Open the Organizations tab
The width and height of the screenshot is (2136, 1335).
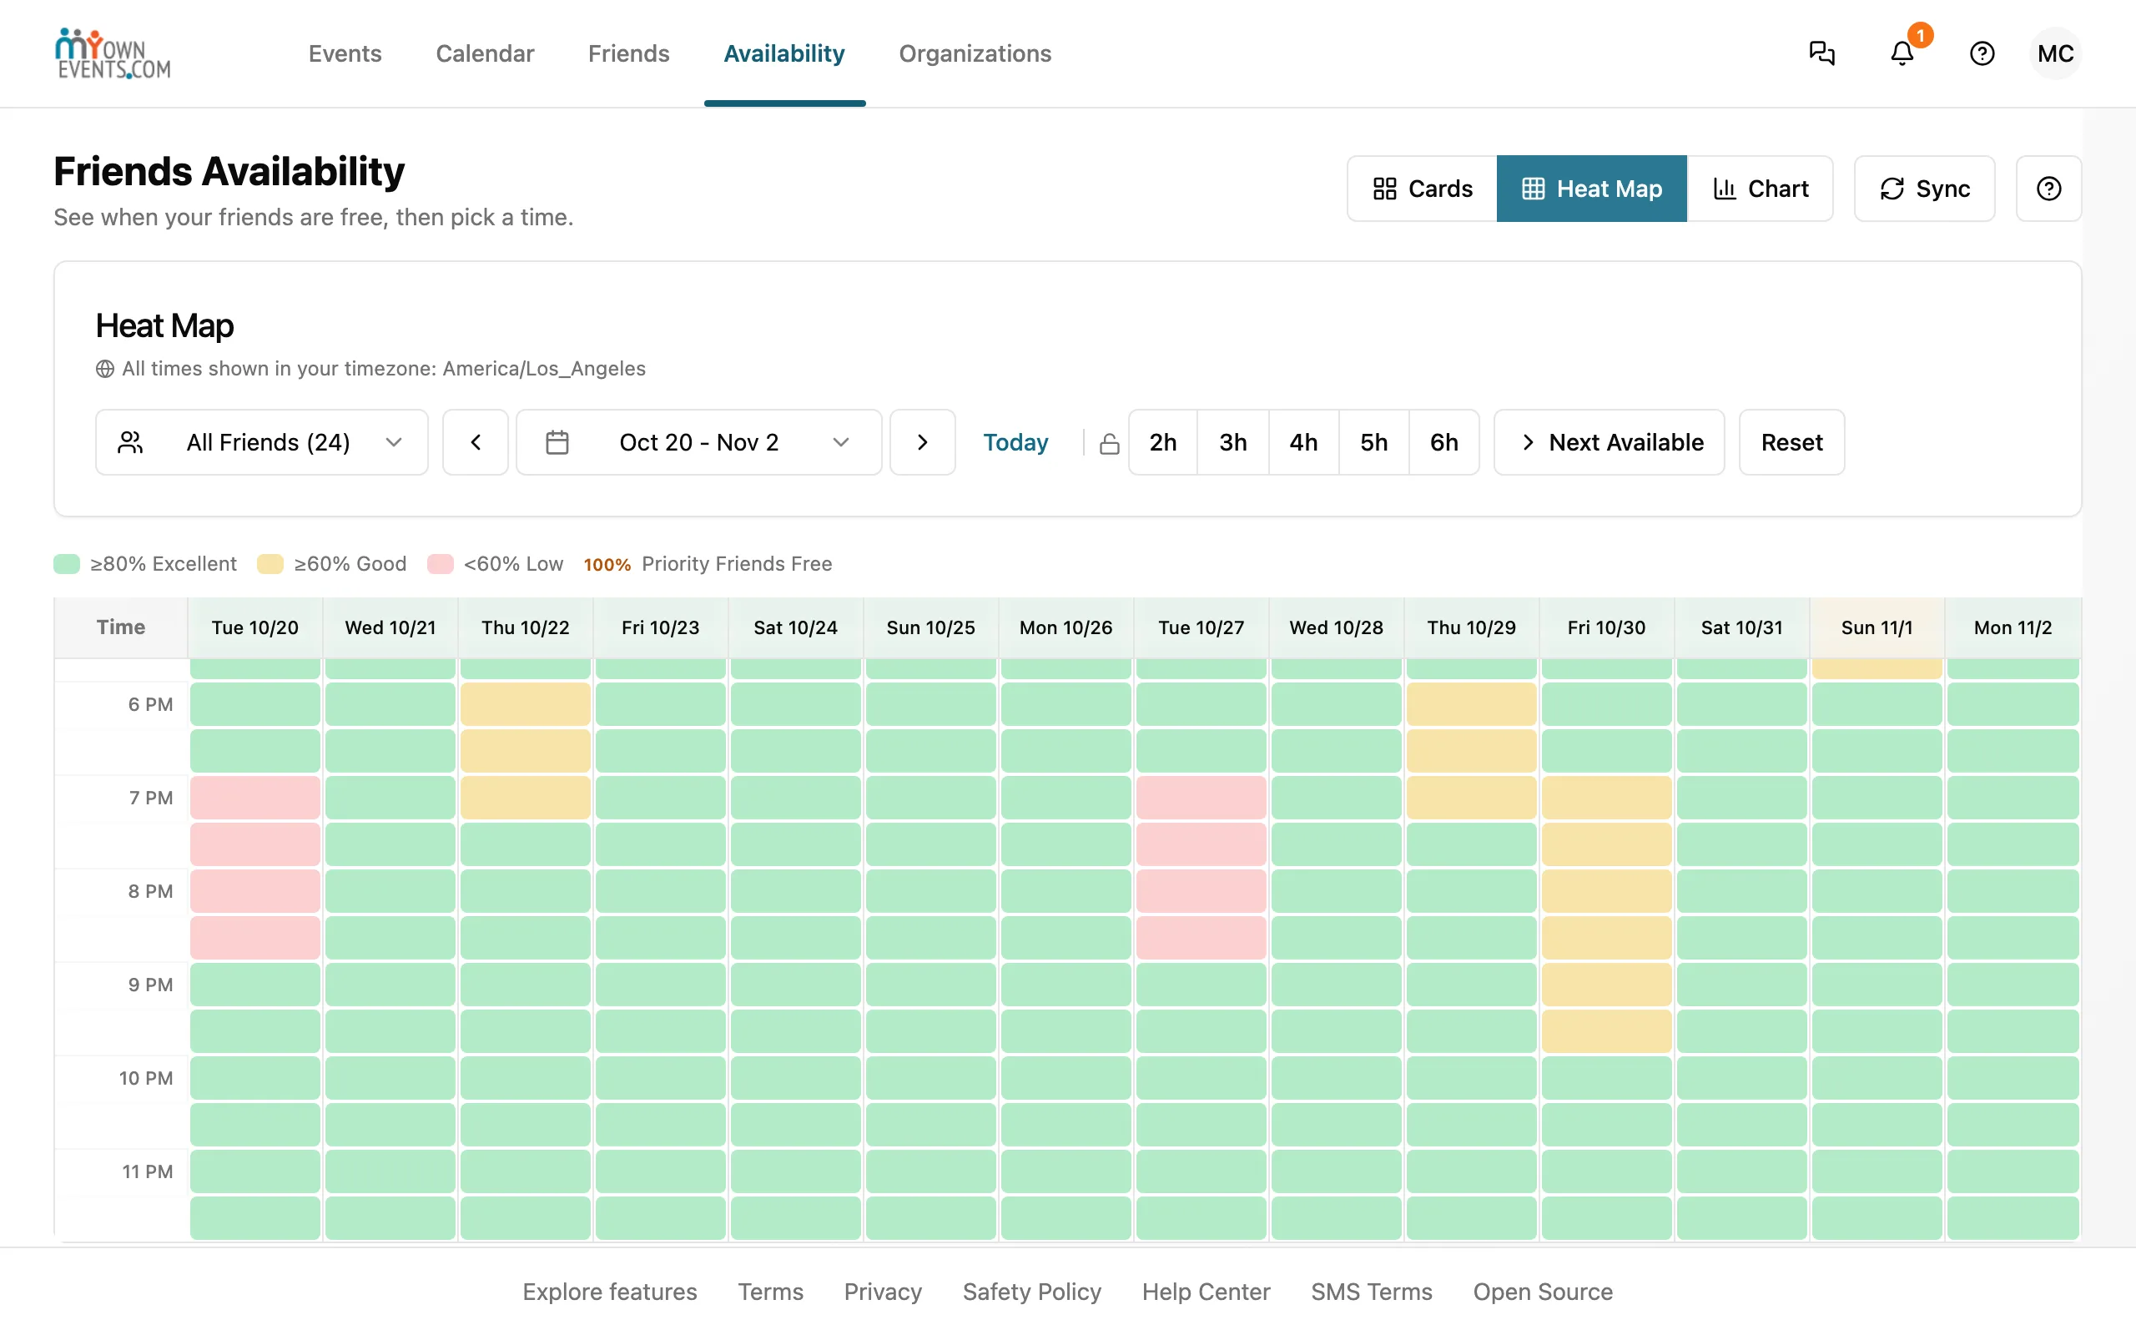[x=975, y=54]
